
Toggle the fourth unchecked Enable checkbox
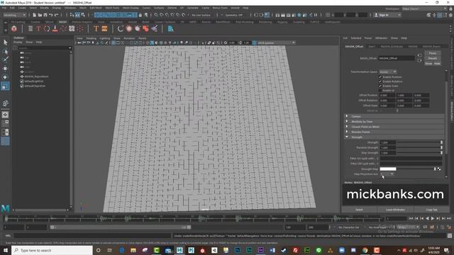[x=380, y=91]
